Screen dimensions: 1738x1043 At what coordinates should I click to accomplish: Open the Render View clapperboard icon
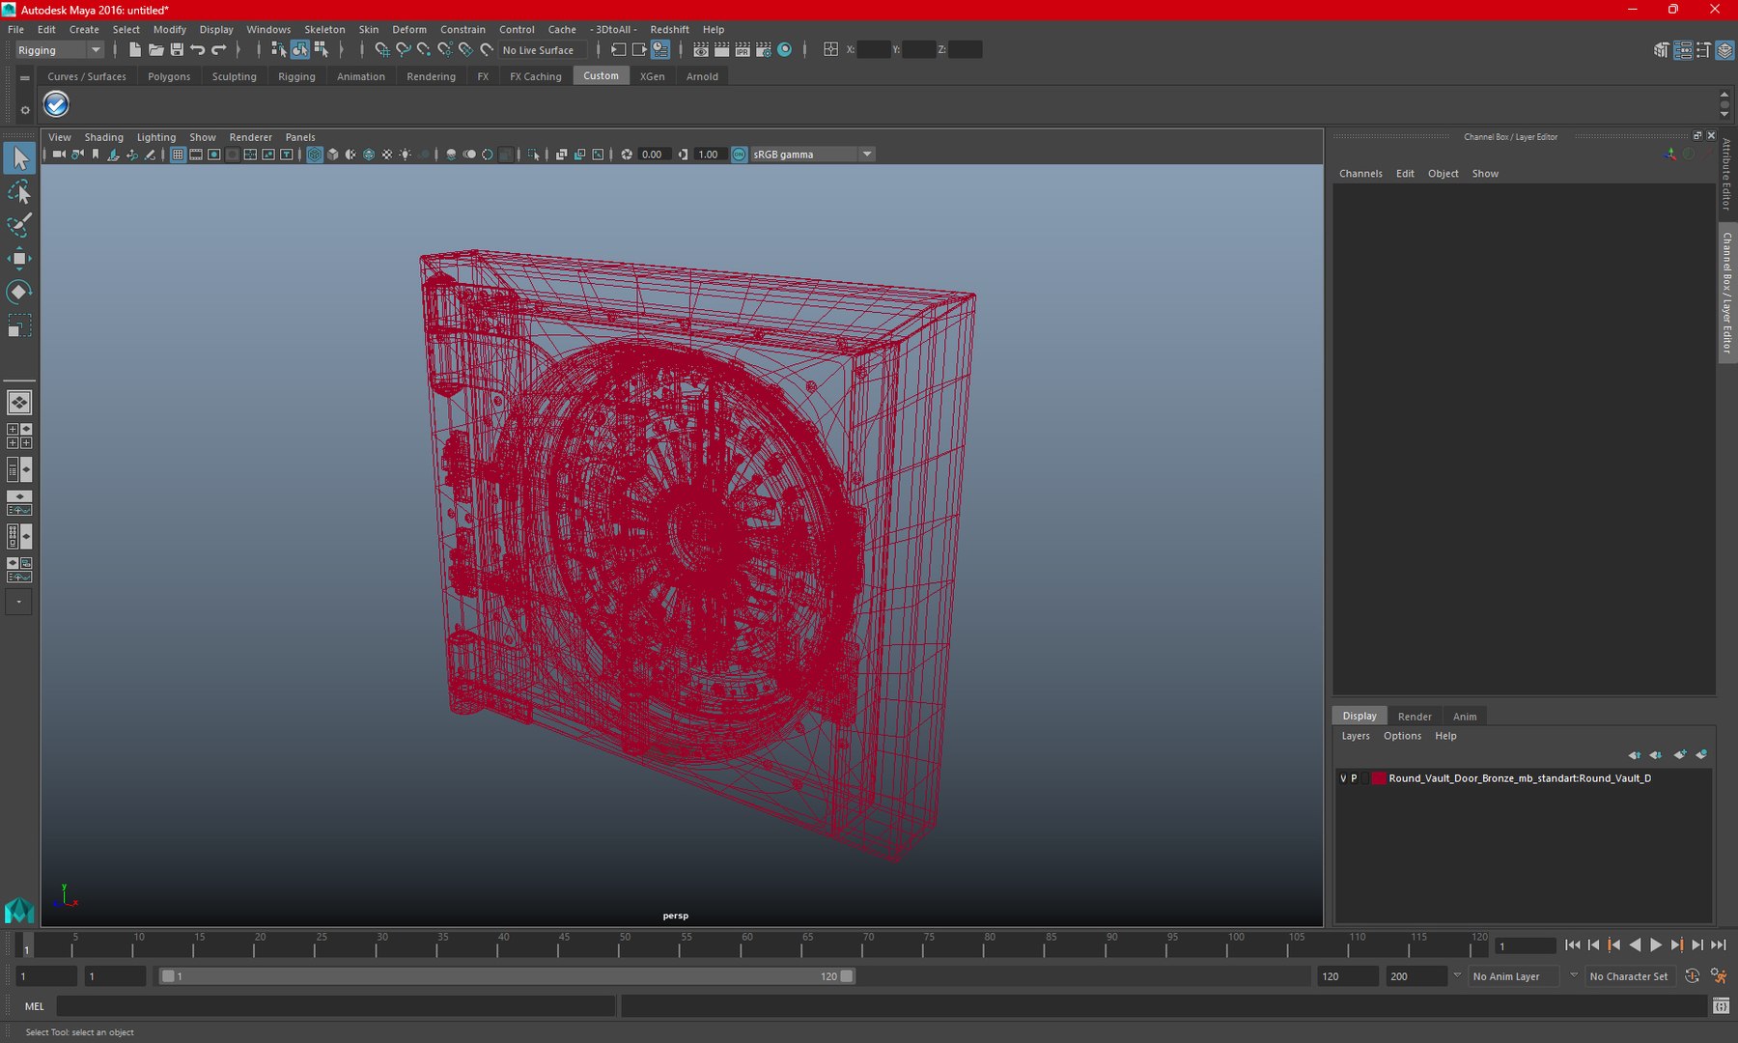coord(701,49)
